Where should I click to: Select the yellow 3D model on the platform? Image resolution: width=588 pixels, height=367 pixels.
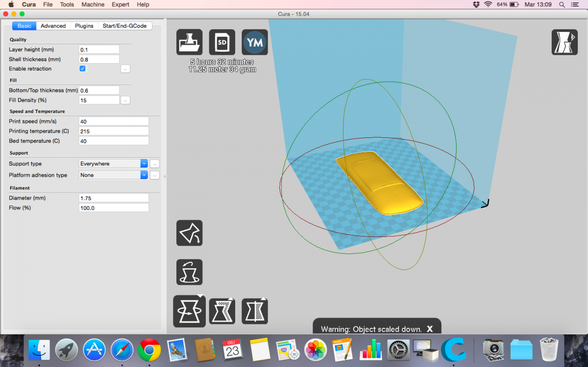[x=379, y=182]
